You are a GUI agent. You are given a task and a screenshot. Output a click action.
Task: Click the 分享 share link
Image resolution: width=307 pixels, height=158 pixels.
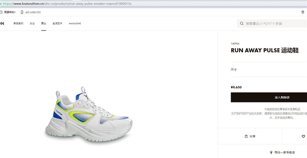tap(252, 136)
